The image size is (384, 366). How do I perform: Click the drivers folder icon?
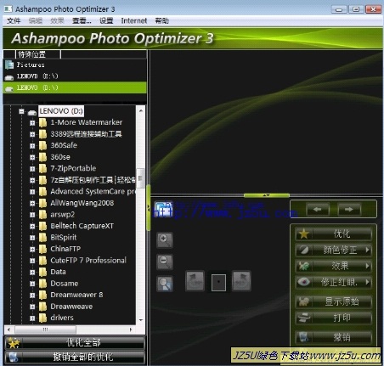42,318
